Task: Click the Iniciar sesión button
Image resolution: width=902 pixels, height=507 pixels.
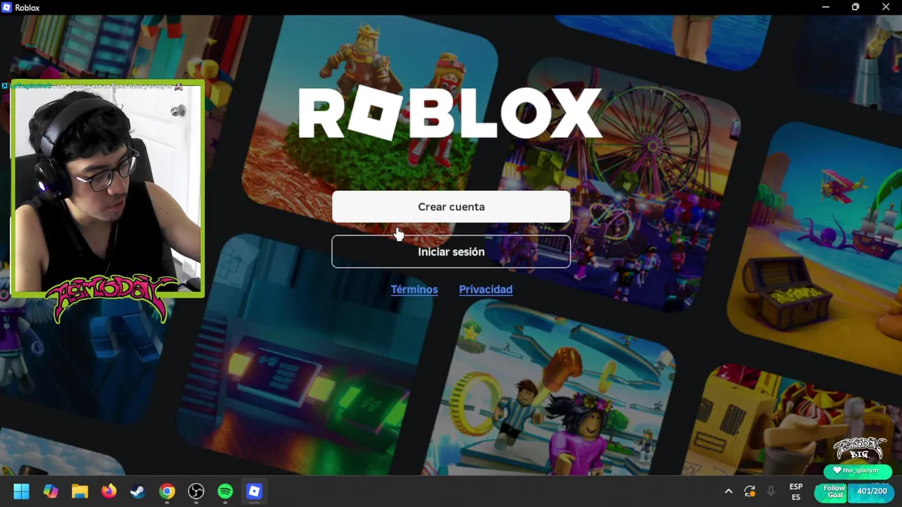Action: tap(451, 251)
